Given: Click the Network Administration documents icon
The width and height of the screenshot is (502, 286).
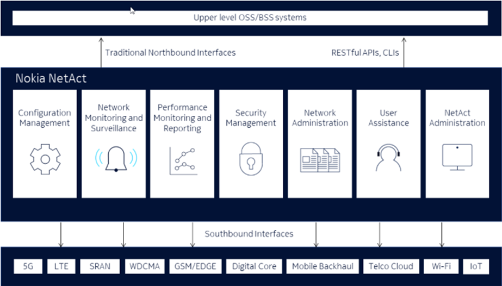Looking at the screenshot, I should tap(320, 160).
